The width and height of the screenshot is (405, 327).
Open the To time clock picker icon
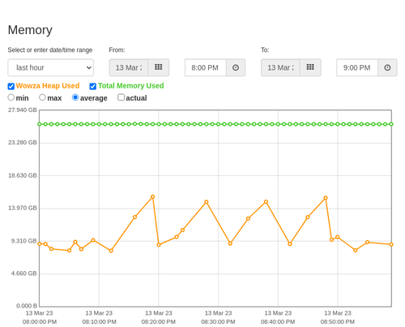(387, 67)
